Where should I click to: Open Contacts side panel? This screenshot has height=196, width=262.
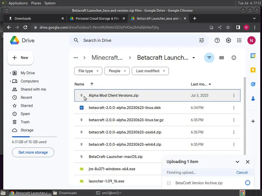253,99
